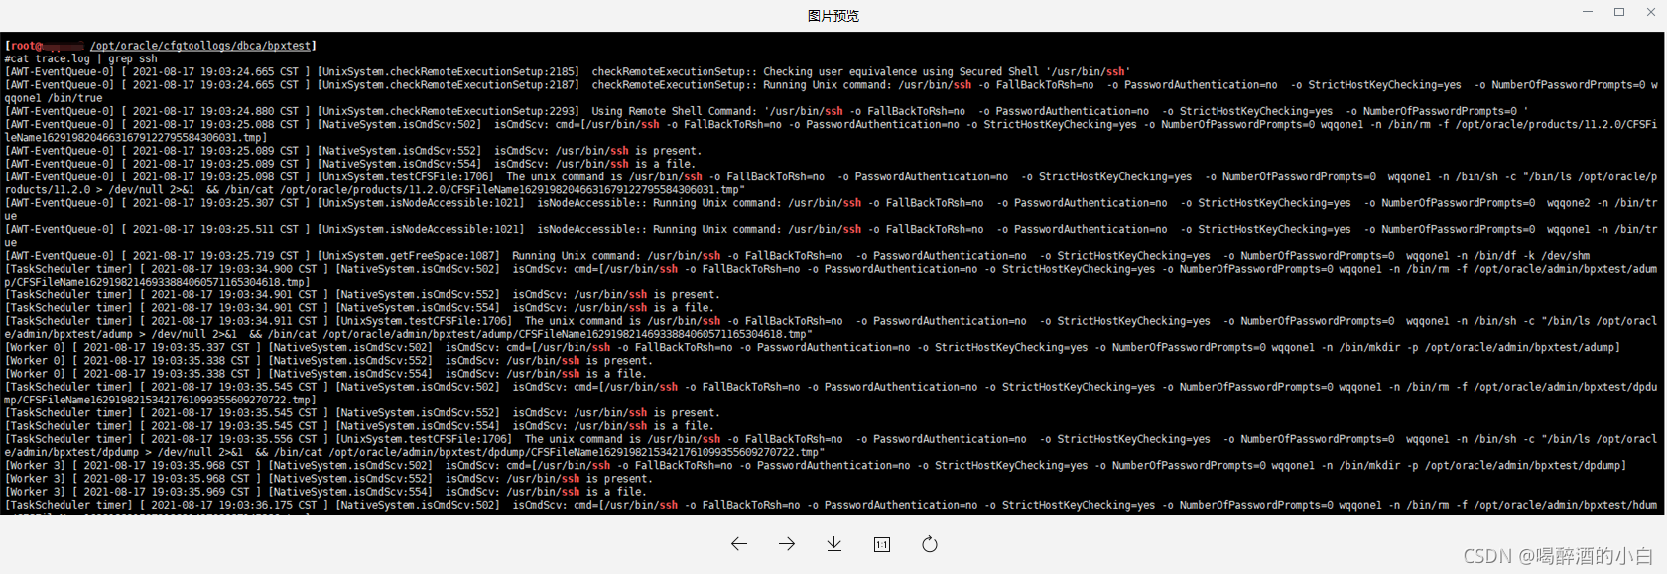Click the '/bin/df -k /dev/shm' command text
Viewport: 1667px width, 574px height.
[x=1531, y=256]
